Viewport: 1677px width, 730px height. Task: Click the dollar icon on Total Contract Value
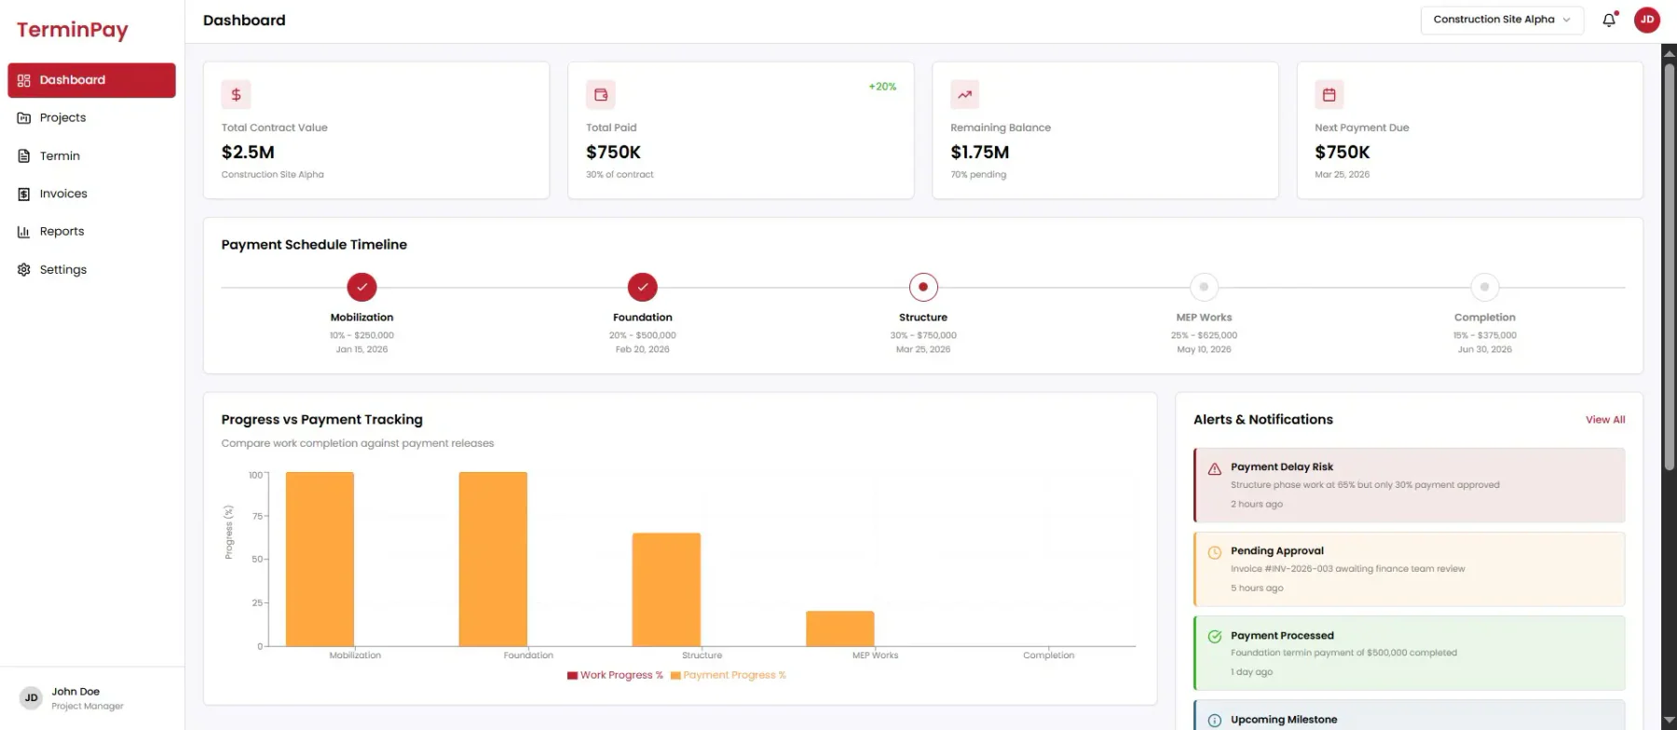[236, 94]
